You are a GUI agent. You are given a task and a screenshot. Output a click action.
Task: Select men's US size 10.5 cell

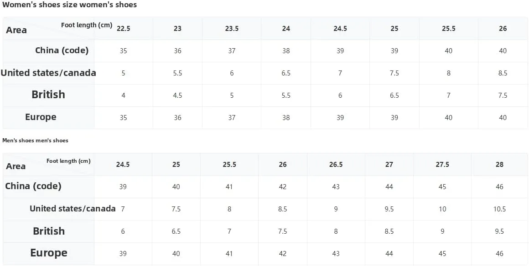pyautogui.click(x=500, y=209)
